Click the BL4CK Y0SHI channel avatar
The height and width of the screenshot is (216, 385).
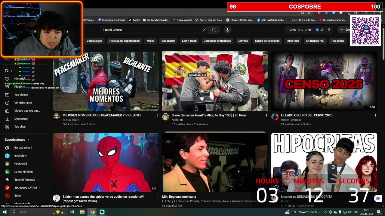point(57,117)
